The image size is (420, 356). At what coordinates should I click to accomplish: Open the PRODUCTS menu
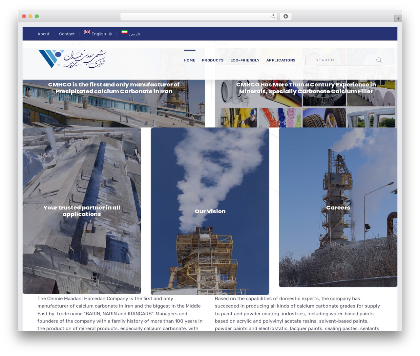tap(213, 60)
